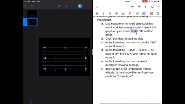
Task: Select slide 2 thumbnail in Keynote
Action: 32,22
